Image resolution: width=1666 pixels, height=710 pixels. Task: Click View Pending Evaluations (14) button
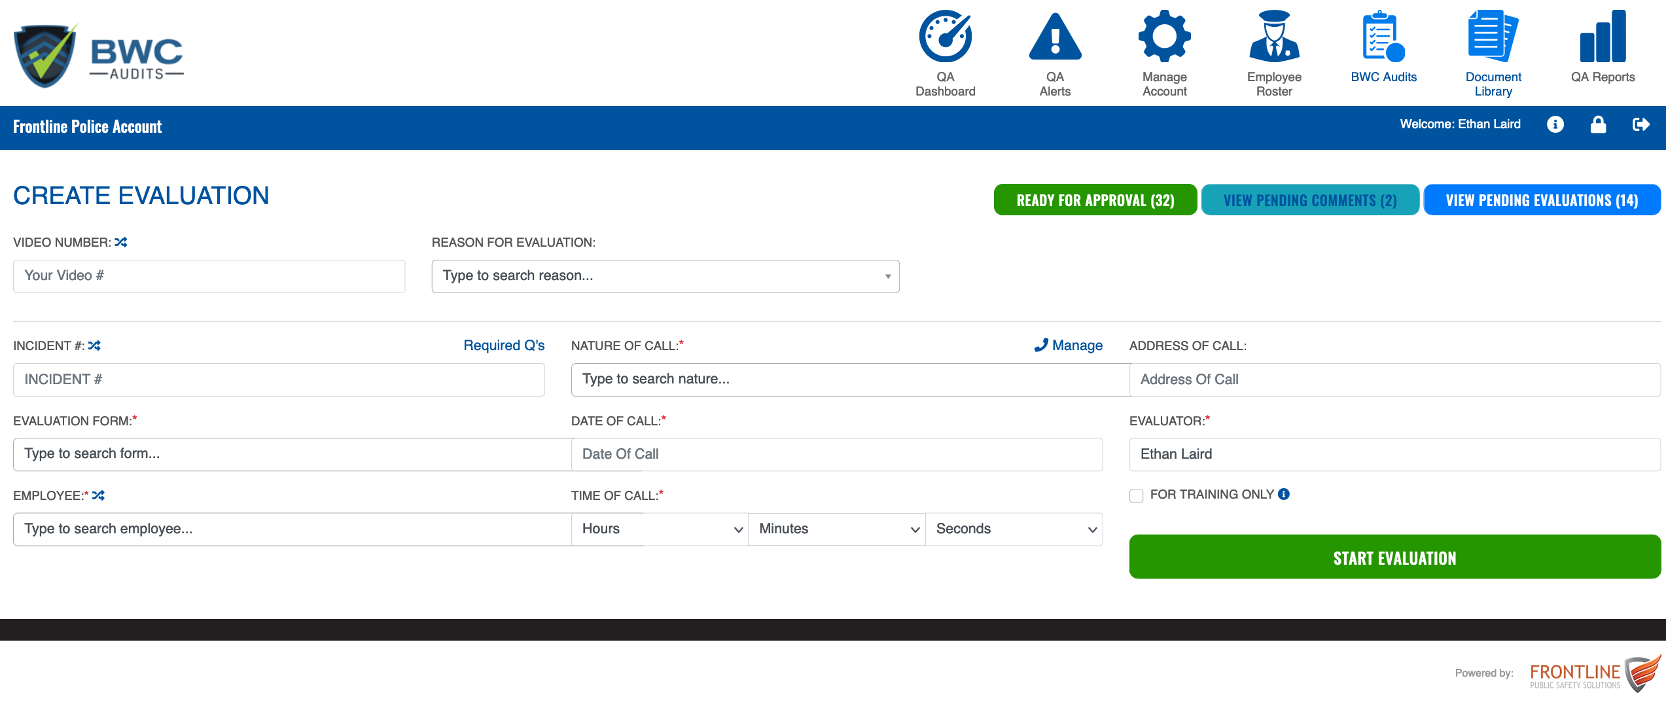[x=1542, y=200]
